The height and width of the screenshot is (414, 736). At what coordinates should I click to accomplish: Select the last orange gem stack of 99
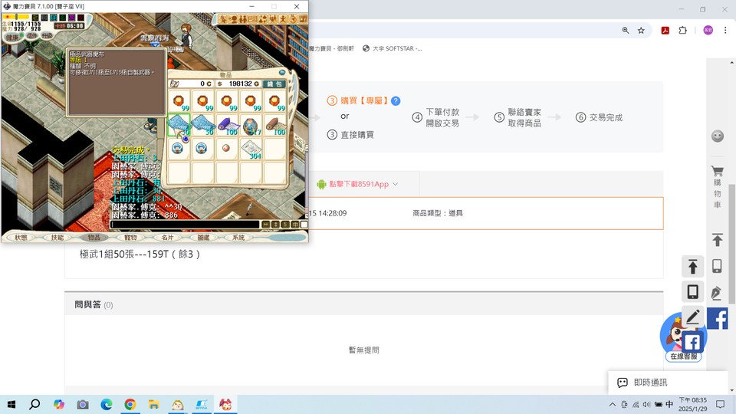click(x=275, y=101)
